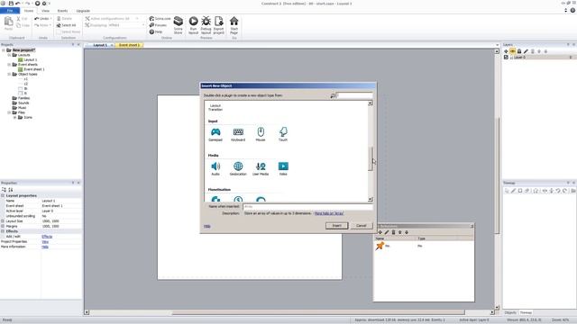Click the Save icon in quick access toolbar
The width and height of the screenshot is (577, 324).
tap(11, 4)
